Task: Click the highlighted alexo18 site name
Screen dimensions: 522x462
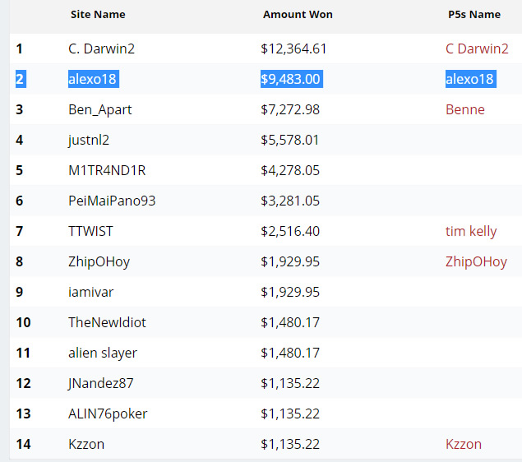Action: (x=92, y=79)
